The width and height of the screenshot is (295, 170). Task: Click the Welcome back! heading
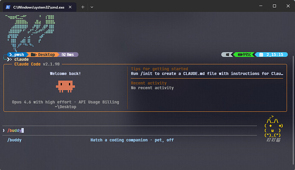65,73
